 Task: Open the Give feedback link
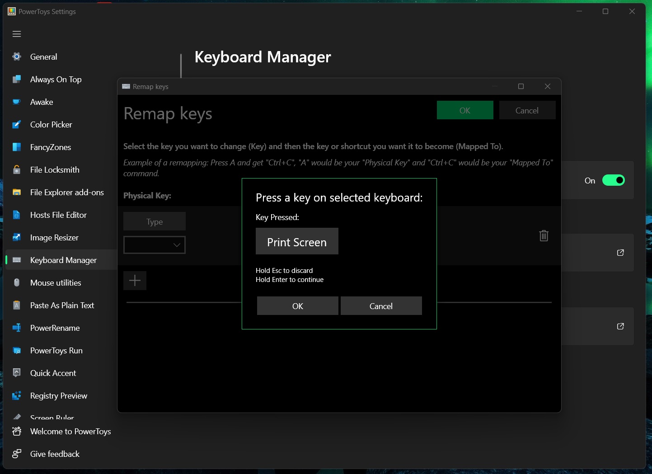coord(17,454)
